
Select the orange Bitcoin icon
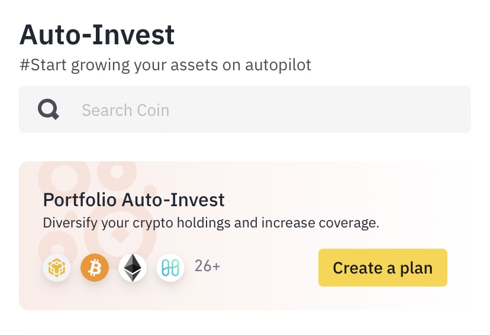(95, 268)
